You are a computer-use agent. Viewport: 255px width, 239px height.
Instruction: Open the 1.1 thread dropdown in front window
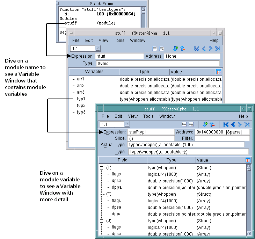pyautogui.click(x=126, y=124)
